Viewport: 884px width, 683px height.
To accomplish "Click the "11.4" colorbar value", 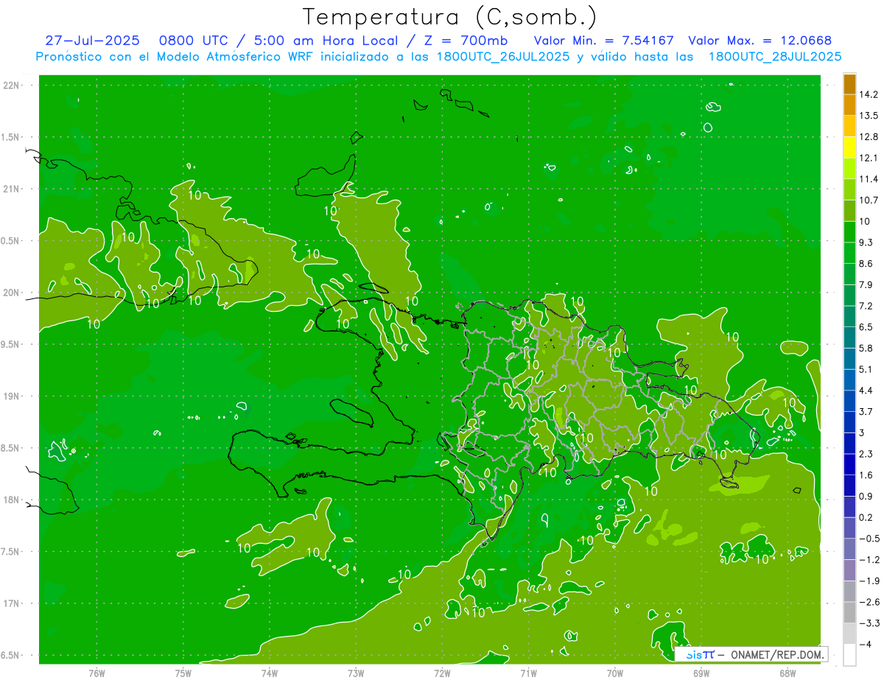I will (869, 179).
